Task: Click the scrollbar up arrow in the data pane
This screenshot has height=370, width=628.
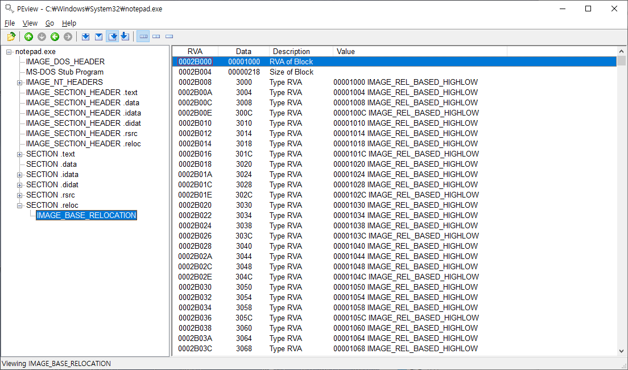Action: (621, 51)
